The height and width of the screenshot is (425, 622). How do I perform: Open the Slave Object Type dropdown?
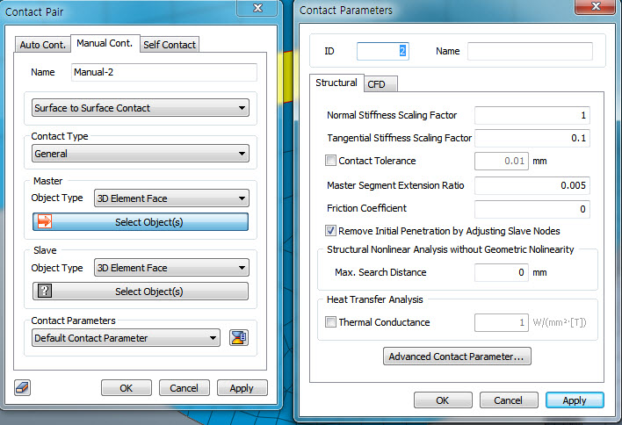[171, 268]
